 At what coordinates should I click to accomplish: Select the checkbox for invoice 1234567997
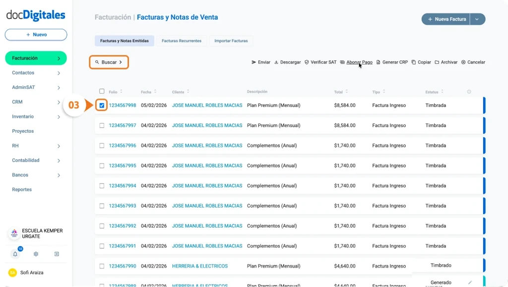point(102,125)
